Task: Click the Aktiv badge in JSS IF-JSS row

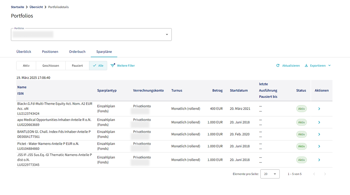Action: point(302,160)
